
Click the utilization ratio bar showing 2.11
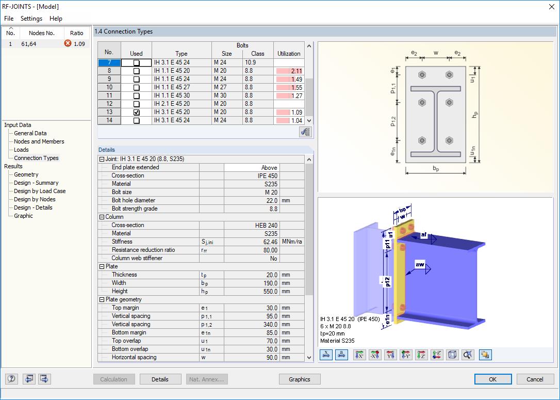click(288, 71)
